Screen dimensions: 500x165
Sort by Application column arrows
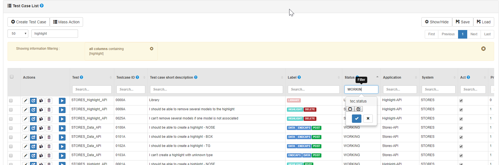(416, 77)
